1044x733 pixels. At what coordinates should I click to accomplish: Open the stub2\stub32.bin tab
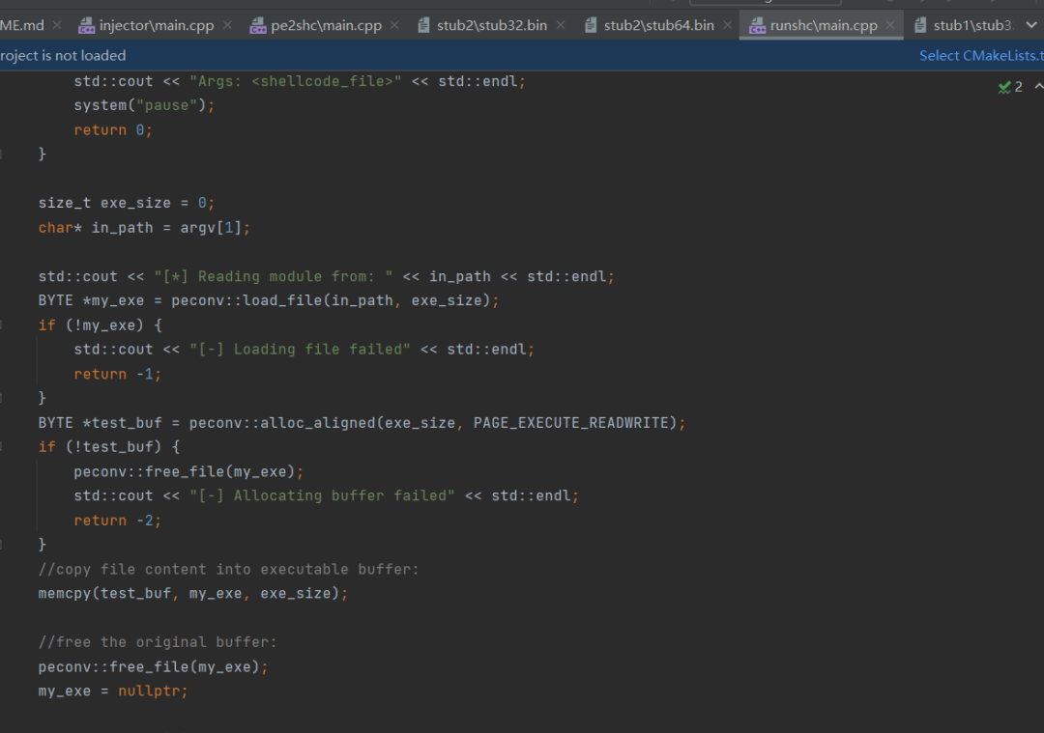point(491,25)
